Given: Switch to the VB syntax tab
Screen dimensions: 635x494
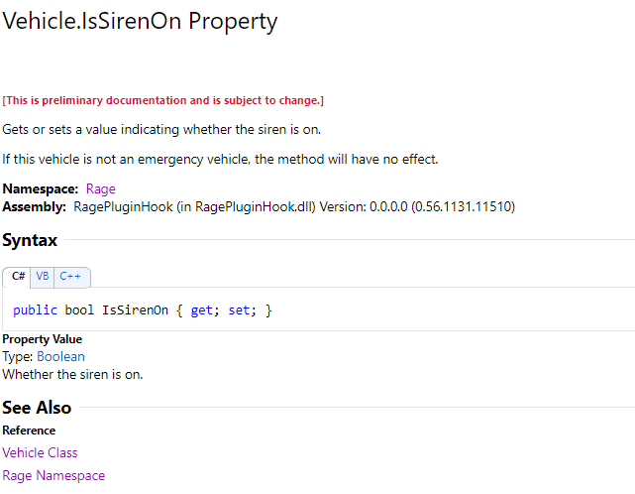Looking at the screenshot, I should pos(43,277).
